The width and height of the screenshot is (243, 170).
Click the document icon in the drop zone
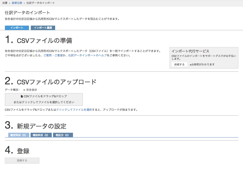pos(22,96)
